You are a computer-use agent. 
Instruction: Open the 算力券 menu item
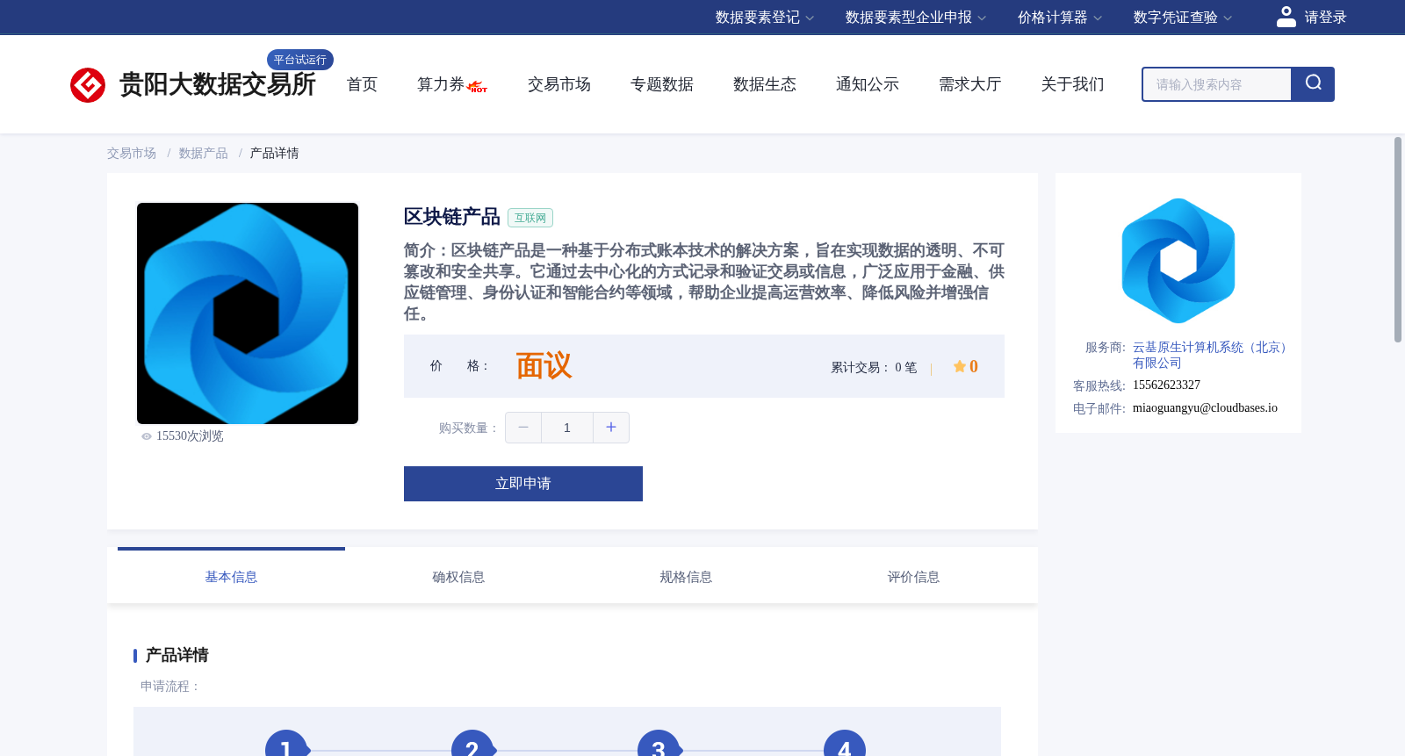(441, 84)
